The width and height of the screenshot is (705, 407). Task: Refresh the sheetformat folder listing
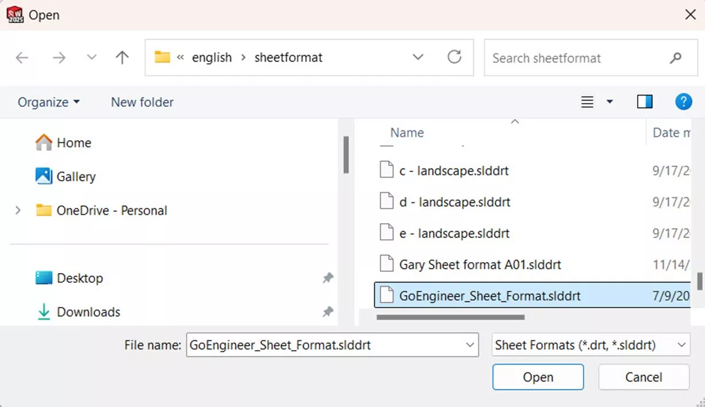tap(455, 57)
